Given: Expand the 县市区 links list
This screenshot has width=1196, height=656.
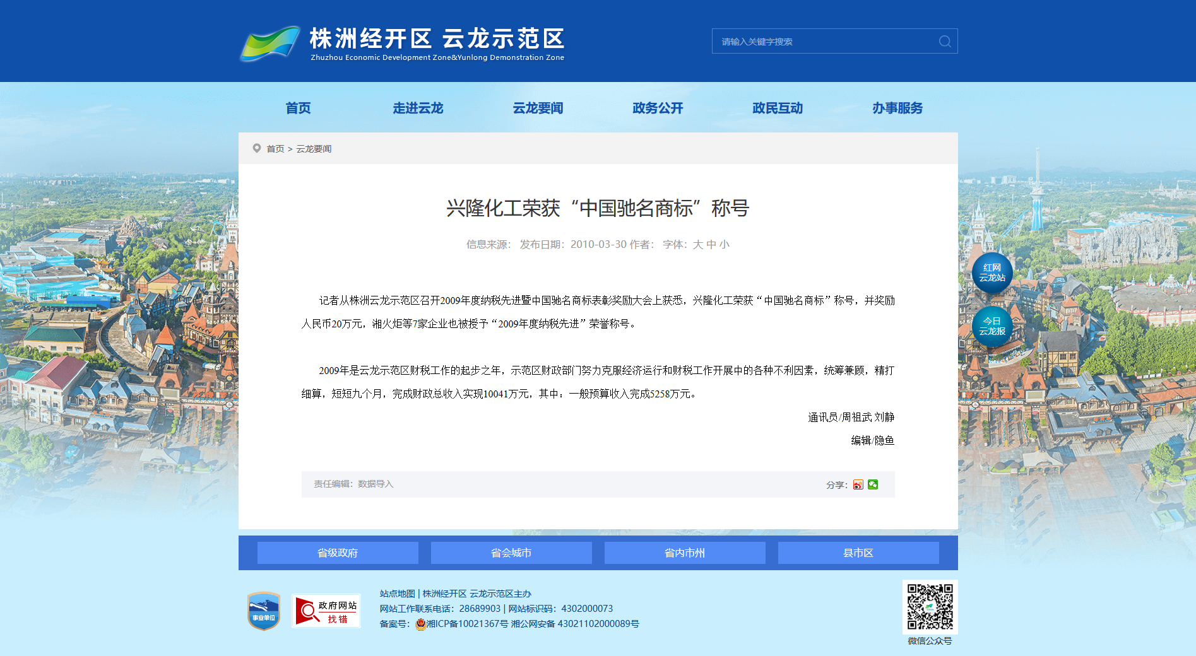Looking at the screenshot, I should (x=858, y=553).
